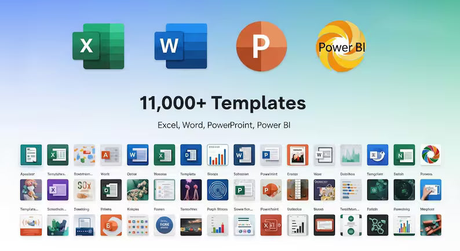Open the orange-footer map slide thumbnail
Viewport: 460px width, 251px height.
pyautogui.click(x=31, y=225)
